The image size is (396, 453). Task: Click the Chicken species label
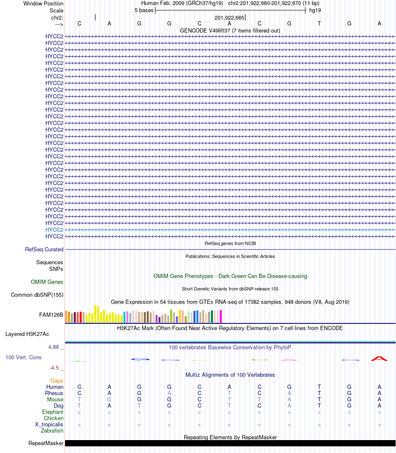click(53, 418)
